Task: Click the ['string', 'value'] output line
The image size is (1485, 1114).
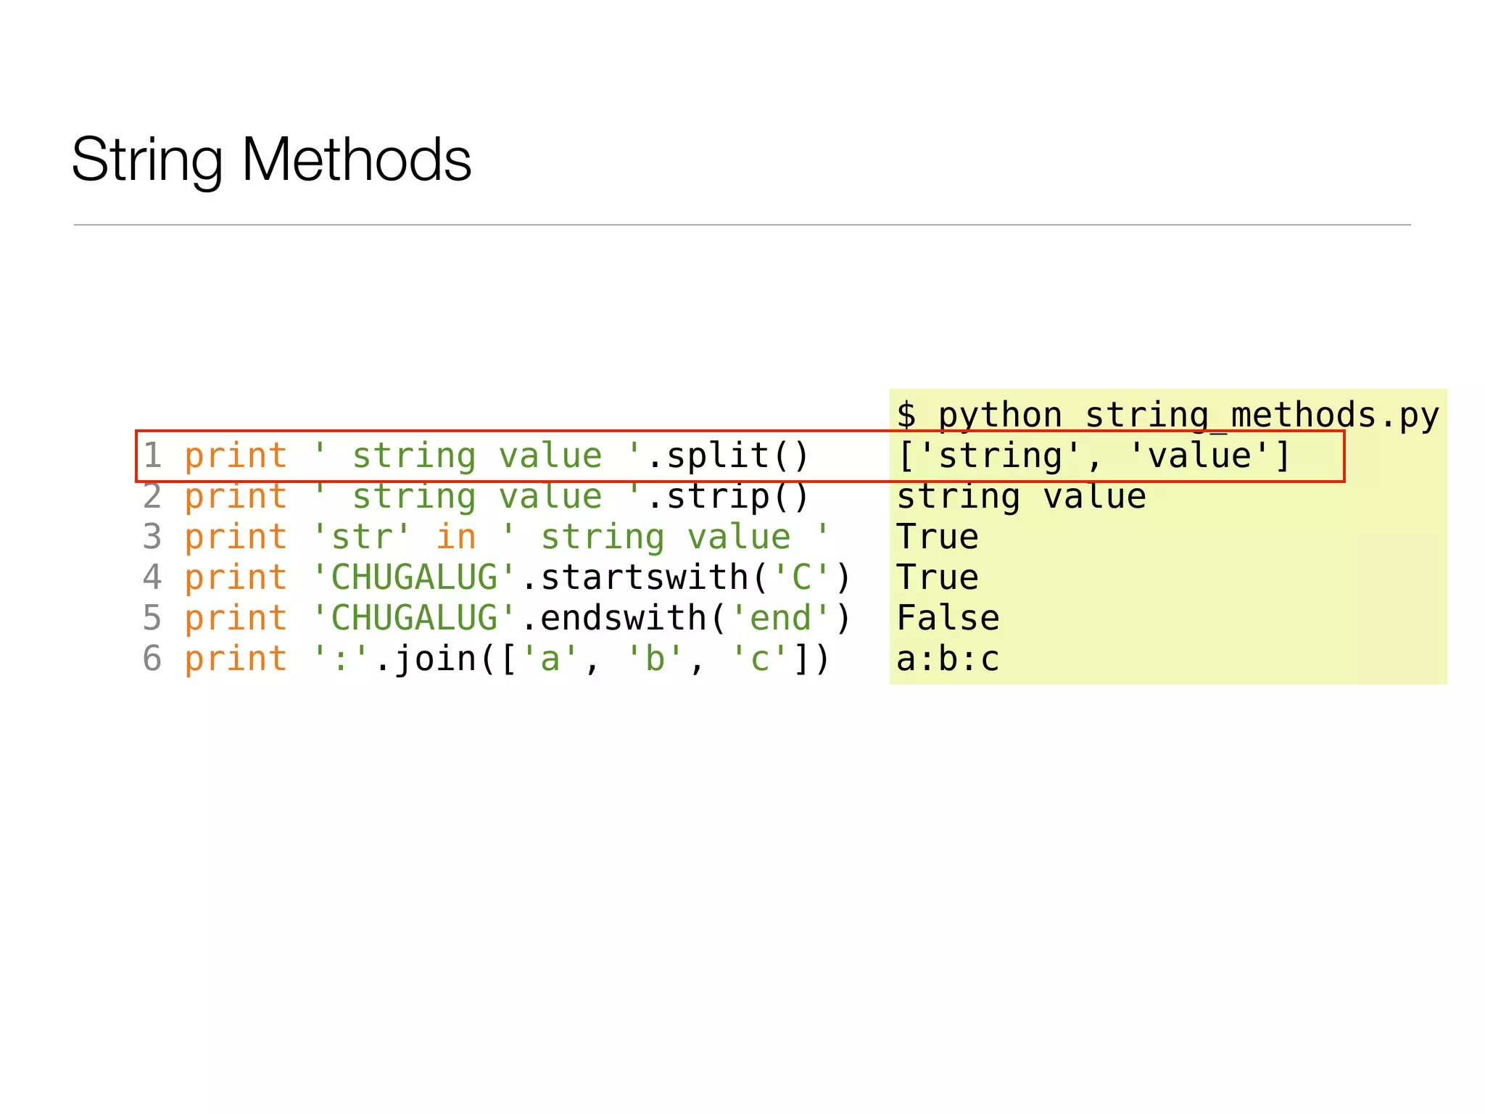Action: (1093, 456)
